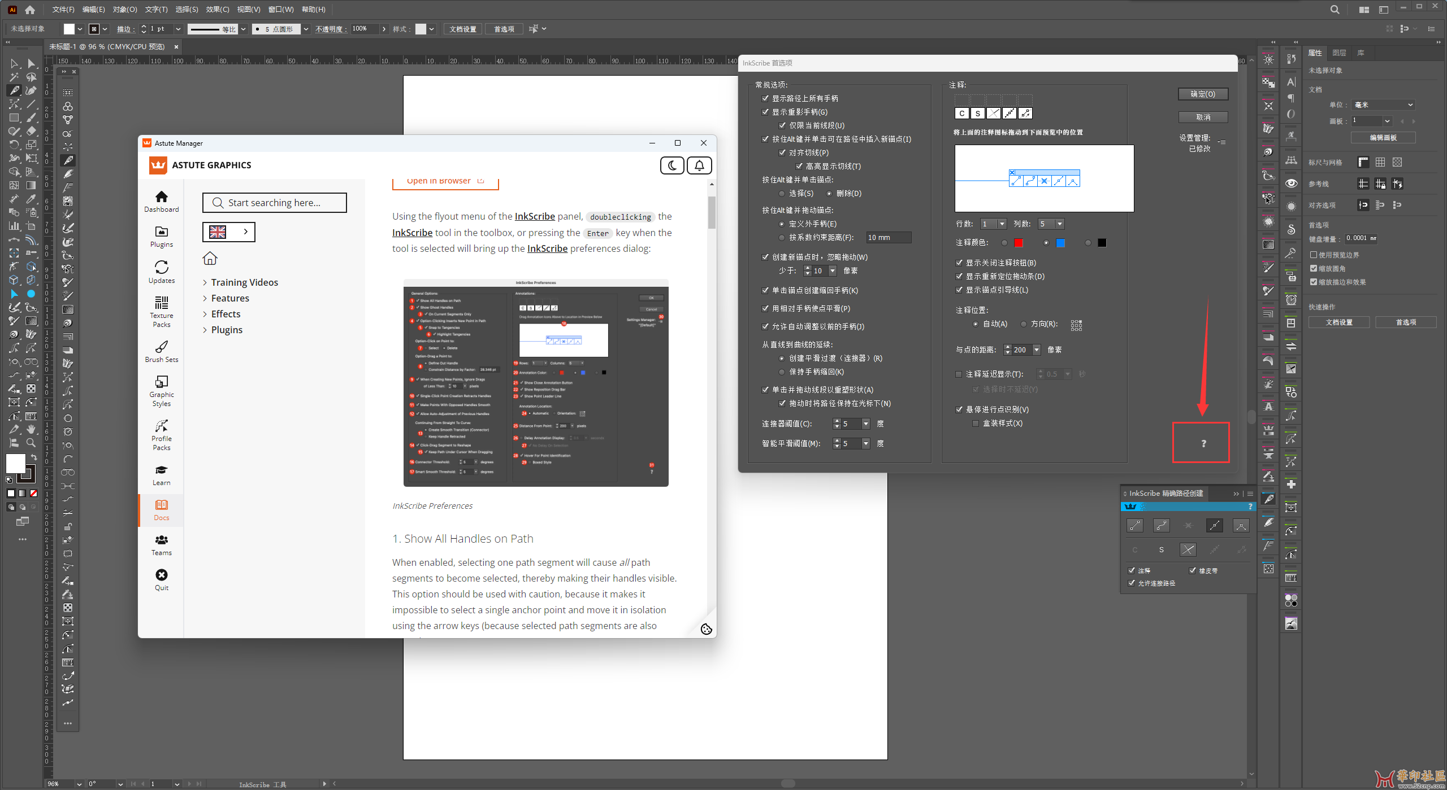The height and width of the screenshot is (790, 1447).
Task: Click the InkScribe Preferences screenshot thumbnail
Action: click(536, 382)
